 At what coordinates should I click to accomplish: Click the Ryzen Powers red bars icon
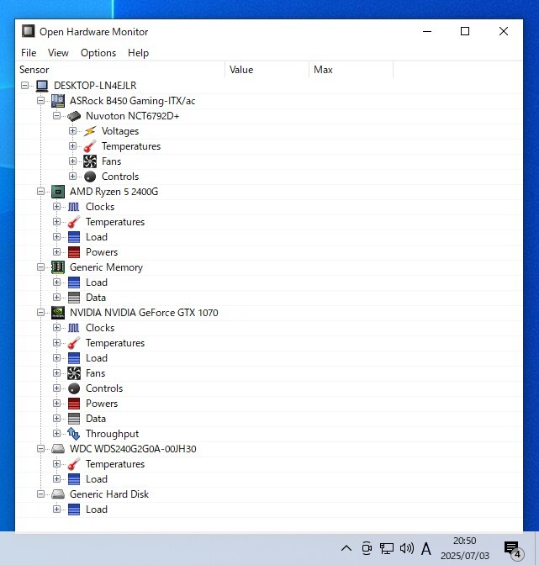tap(74, 252)
